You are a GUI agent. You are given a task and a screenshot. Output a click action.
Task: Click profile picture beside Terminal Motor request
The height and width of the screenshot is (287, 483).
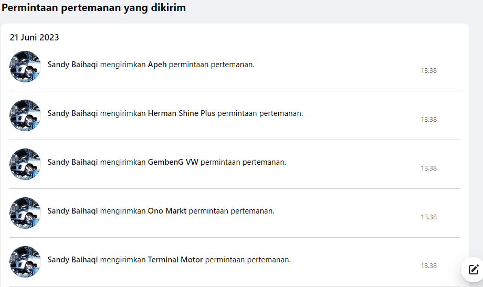pyautogui.click(x=25, y=262)
